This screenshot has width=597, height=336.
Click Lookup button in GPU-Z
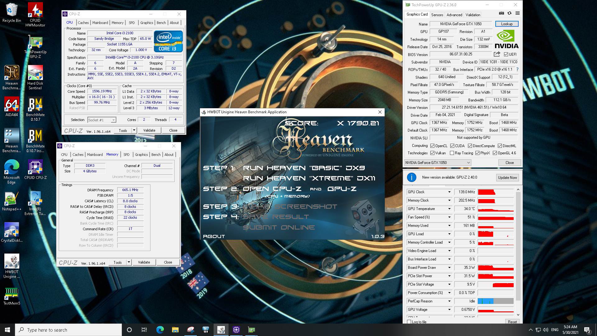coord(507,24)
